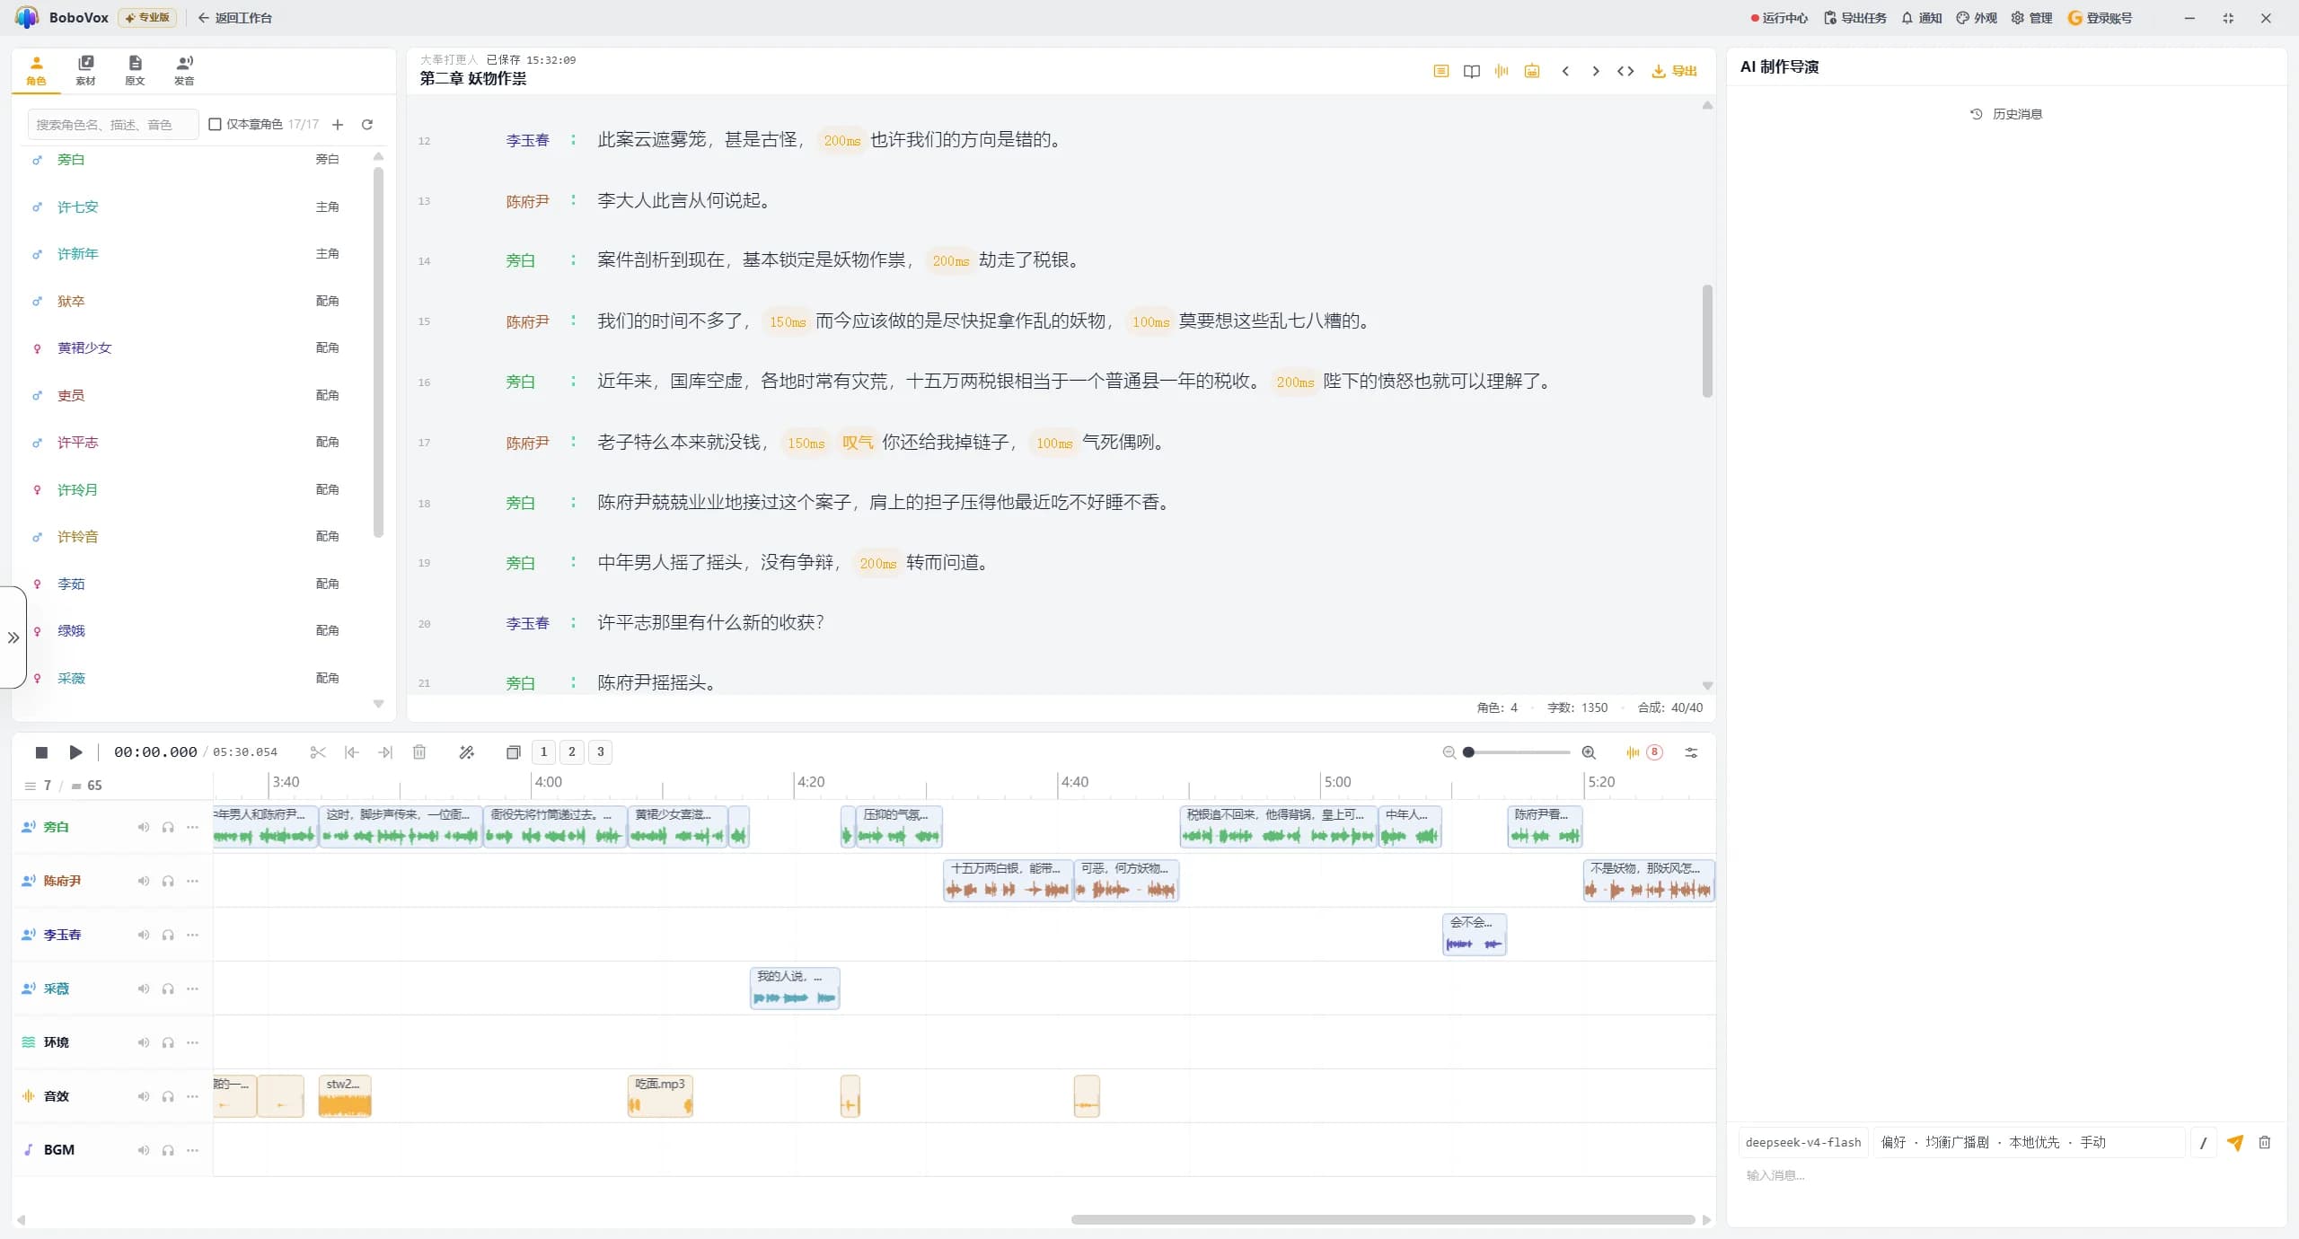2299x1239 pixels.
Task: Click the waveform icon with badge 8
Action: [1643, 752]
